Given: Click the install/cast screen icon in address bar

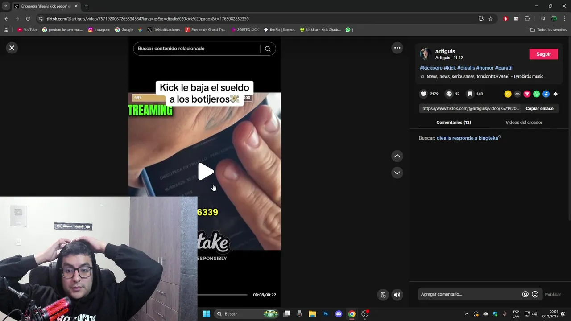Looking at the screenshot, I should tap(481, 19).
